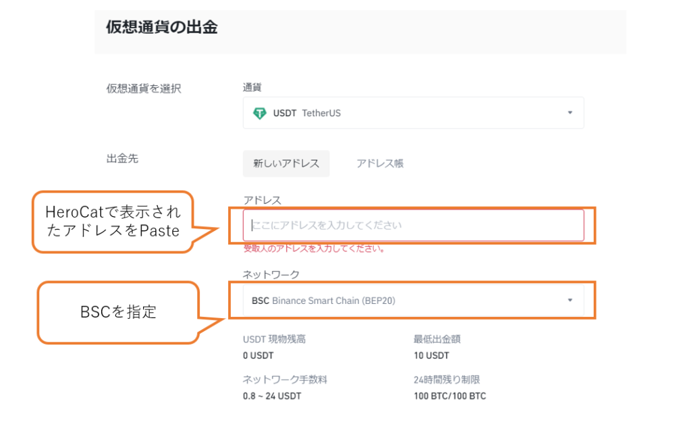This screenshot has height=433, width=691.
Task: Click the ネットワーク field label
Action: 271,275
